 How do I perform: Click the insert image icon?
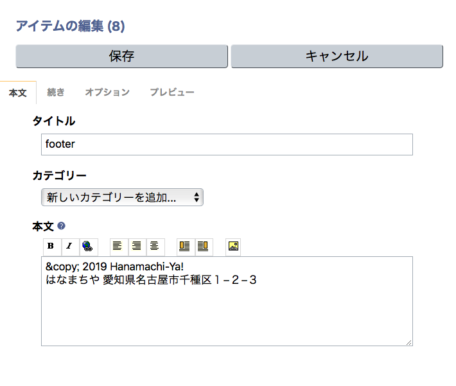(x=234, y=246)
